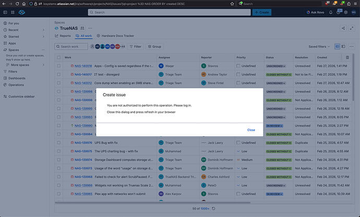Screen dimensions: 360x217
Task: Switch to list view icon
Action: (x=337, y=46)
